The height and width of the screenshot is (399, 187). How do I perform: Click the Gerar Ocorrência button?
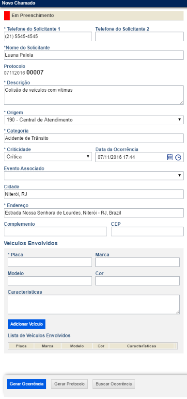click(x=27, y=384)
